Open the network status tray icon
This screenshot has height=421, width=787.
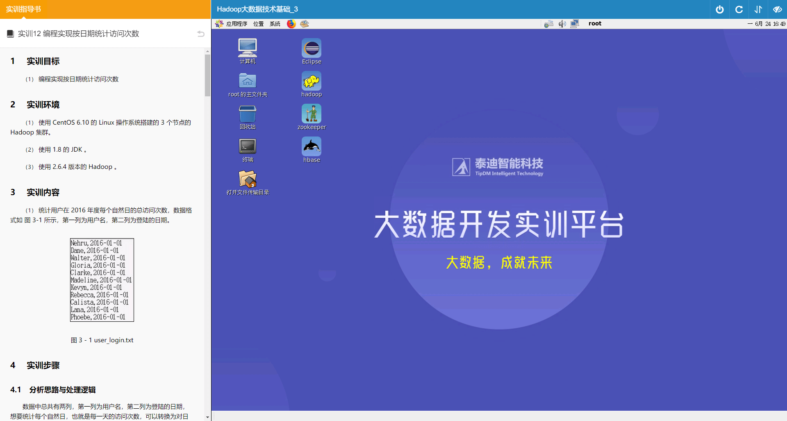[548, 24]
